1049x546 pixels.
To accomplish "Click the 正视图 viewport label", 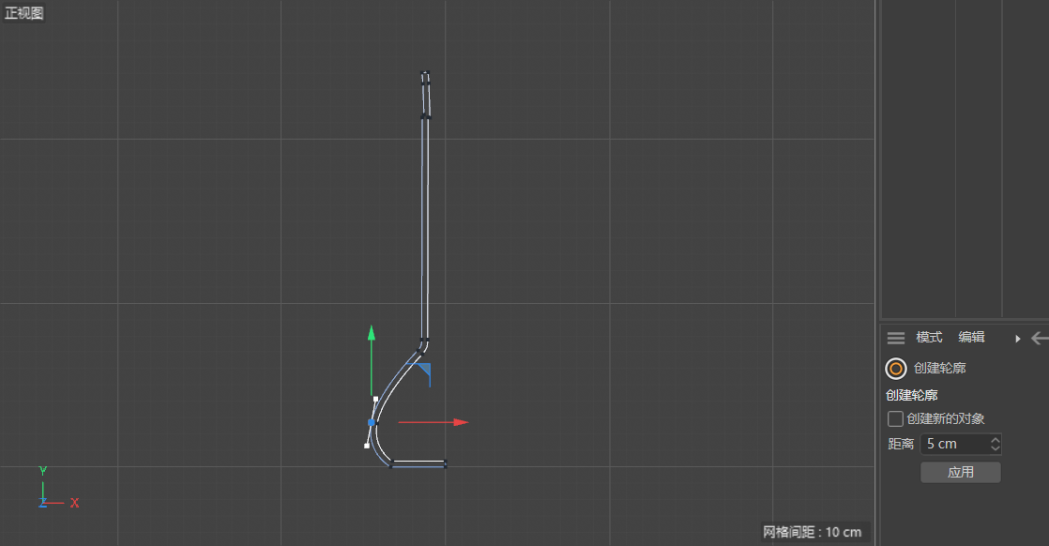I will click(24, 13).
